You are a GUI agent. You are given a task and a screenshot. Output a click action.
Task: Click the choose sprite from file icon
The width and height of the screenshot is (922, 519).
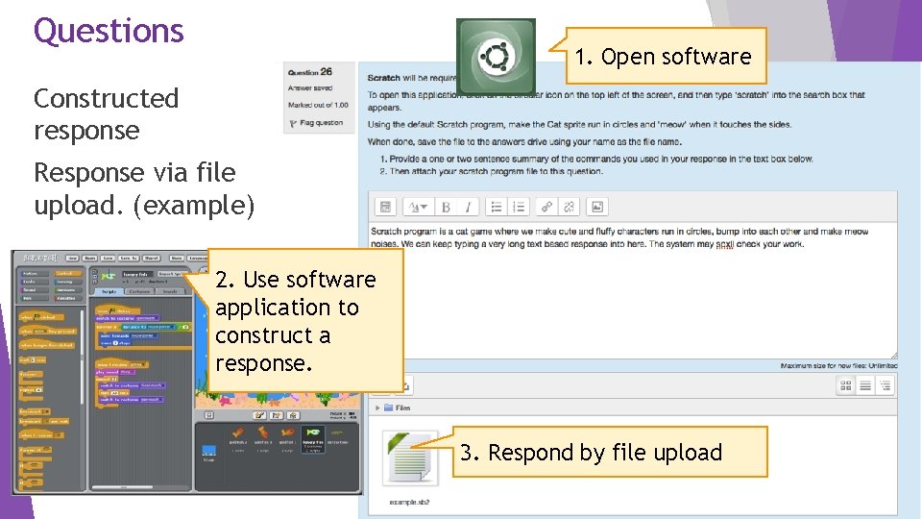[277, 415]
